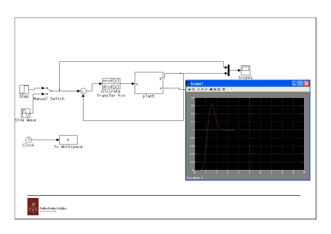Toggle the Floating scope icon
The image size is (331, 234).
[224, 89]
